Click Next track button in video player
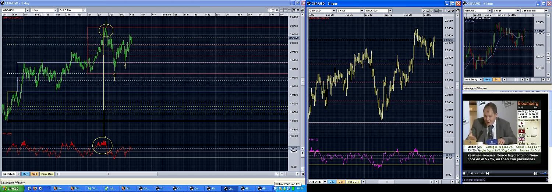The image size is (552, 192). click(487, 173)
